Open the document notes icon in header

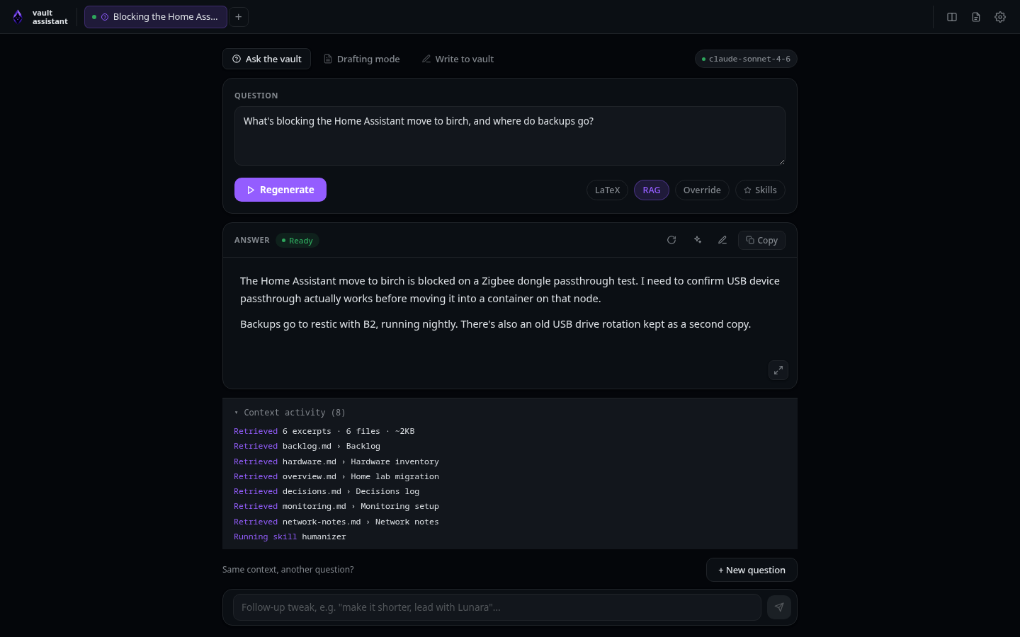(x=976, y=17)
